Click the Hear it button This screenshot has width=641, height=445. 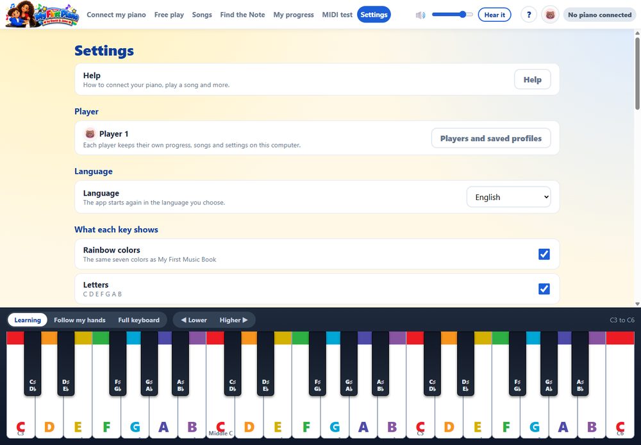[x=494, y=15]
